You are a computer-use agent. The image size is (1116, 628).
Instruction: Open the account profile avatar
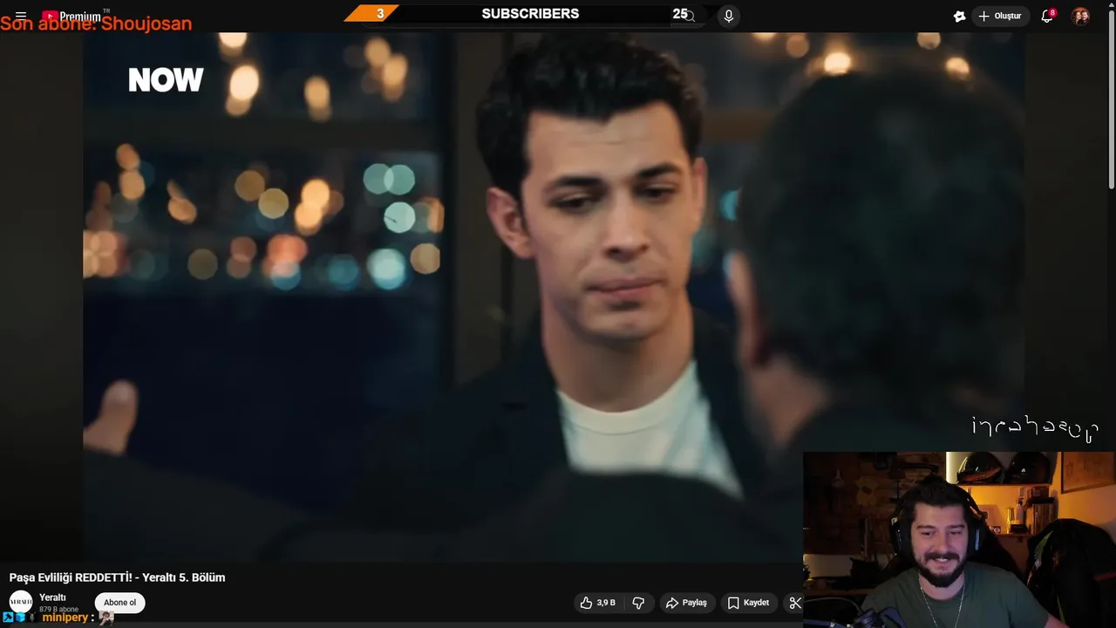coord(1080,16)
